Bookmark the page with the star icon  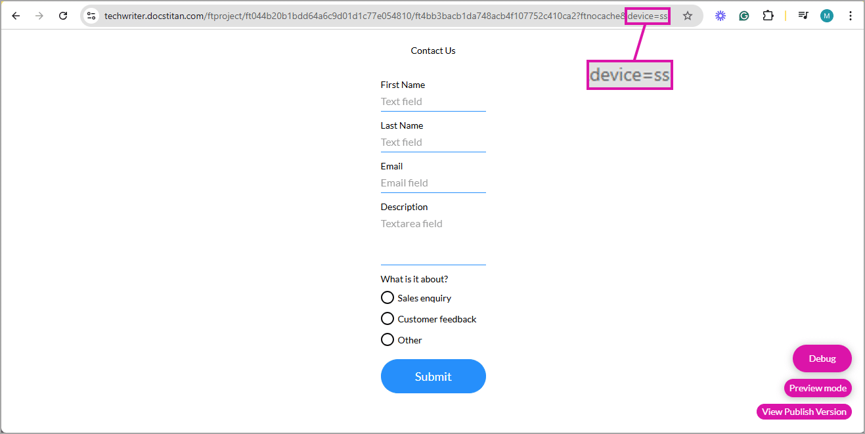coord(687,15)
